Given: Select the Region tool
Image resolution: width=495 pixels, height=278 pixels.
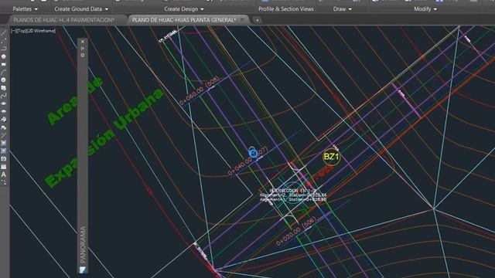Looking at the screenshot, I should [3, 159].
